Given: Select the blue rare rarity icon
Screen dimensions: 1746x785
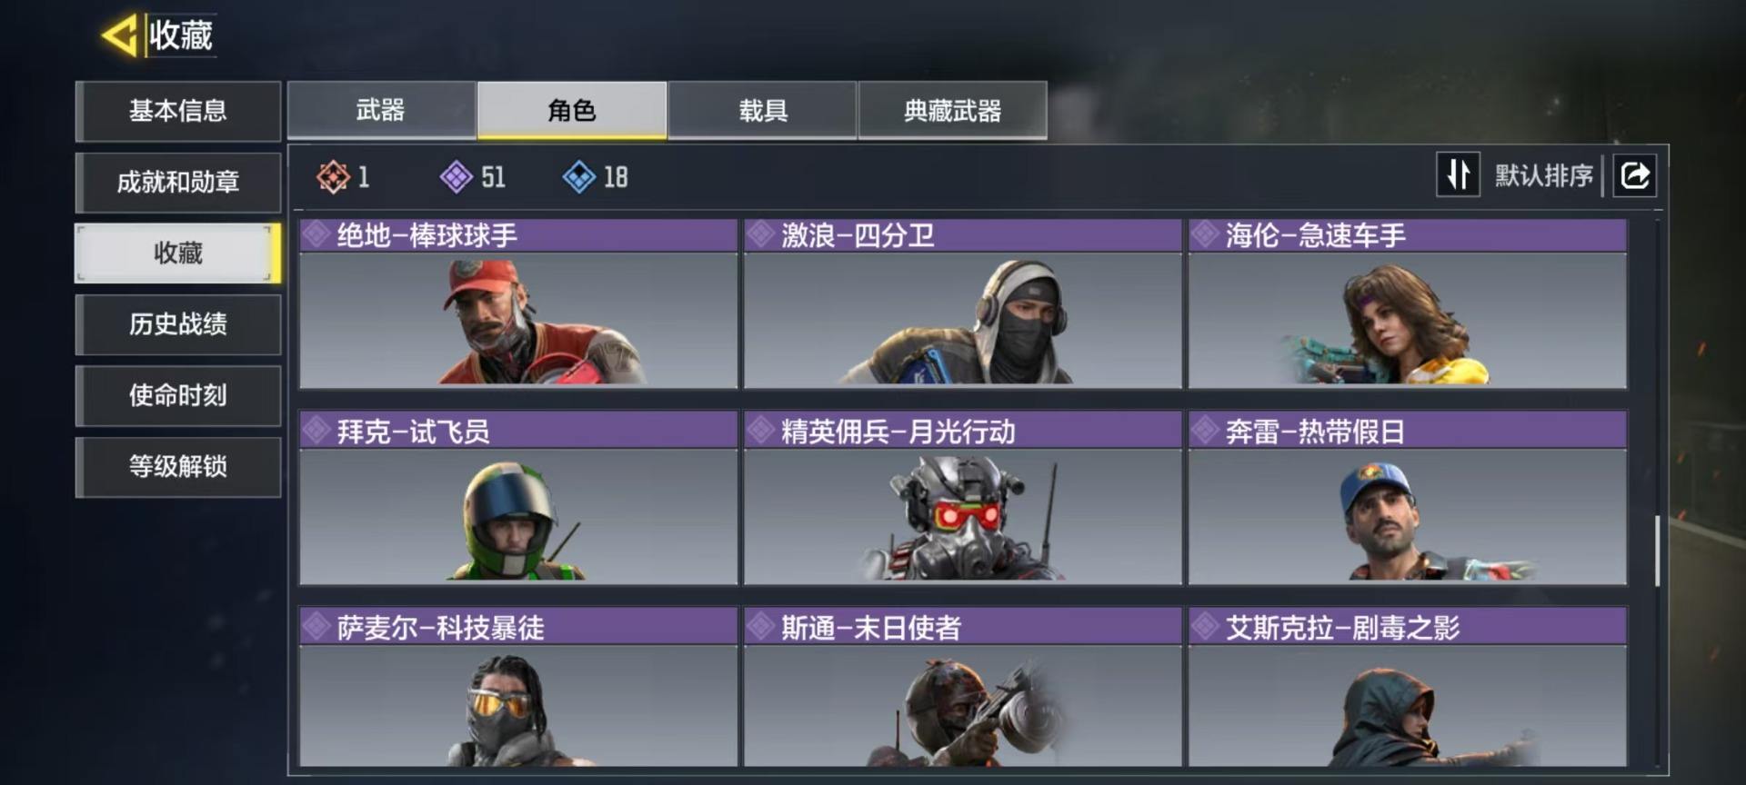Looking at the screenshot, I should (578, 177).
